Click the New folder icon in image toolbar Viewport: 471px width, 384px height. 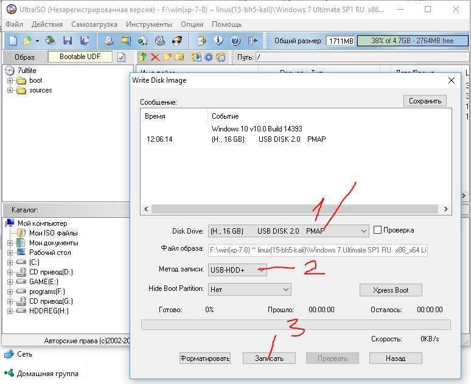167,57
